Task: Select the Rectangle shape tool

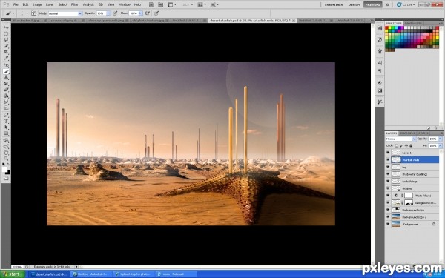Action: [6, 133]
